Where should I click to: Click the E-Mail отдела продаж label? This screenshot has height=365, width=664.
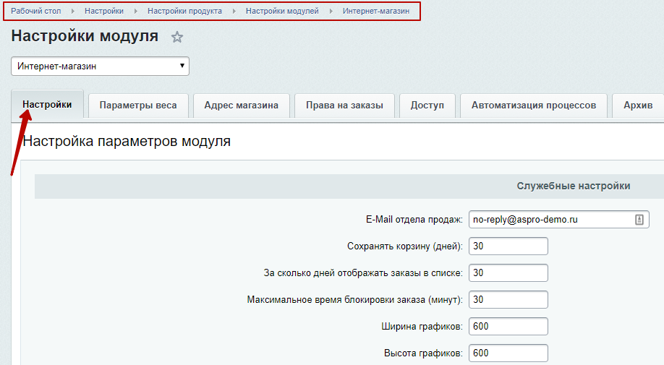[x=414, y=220]
